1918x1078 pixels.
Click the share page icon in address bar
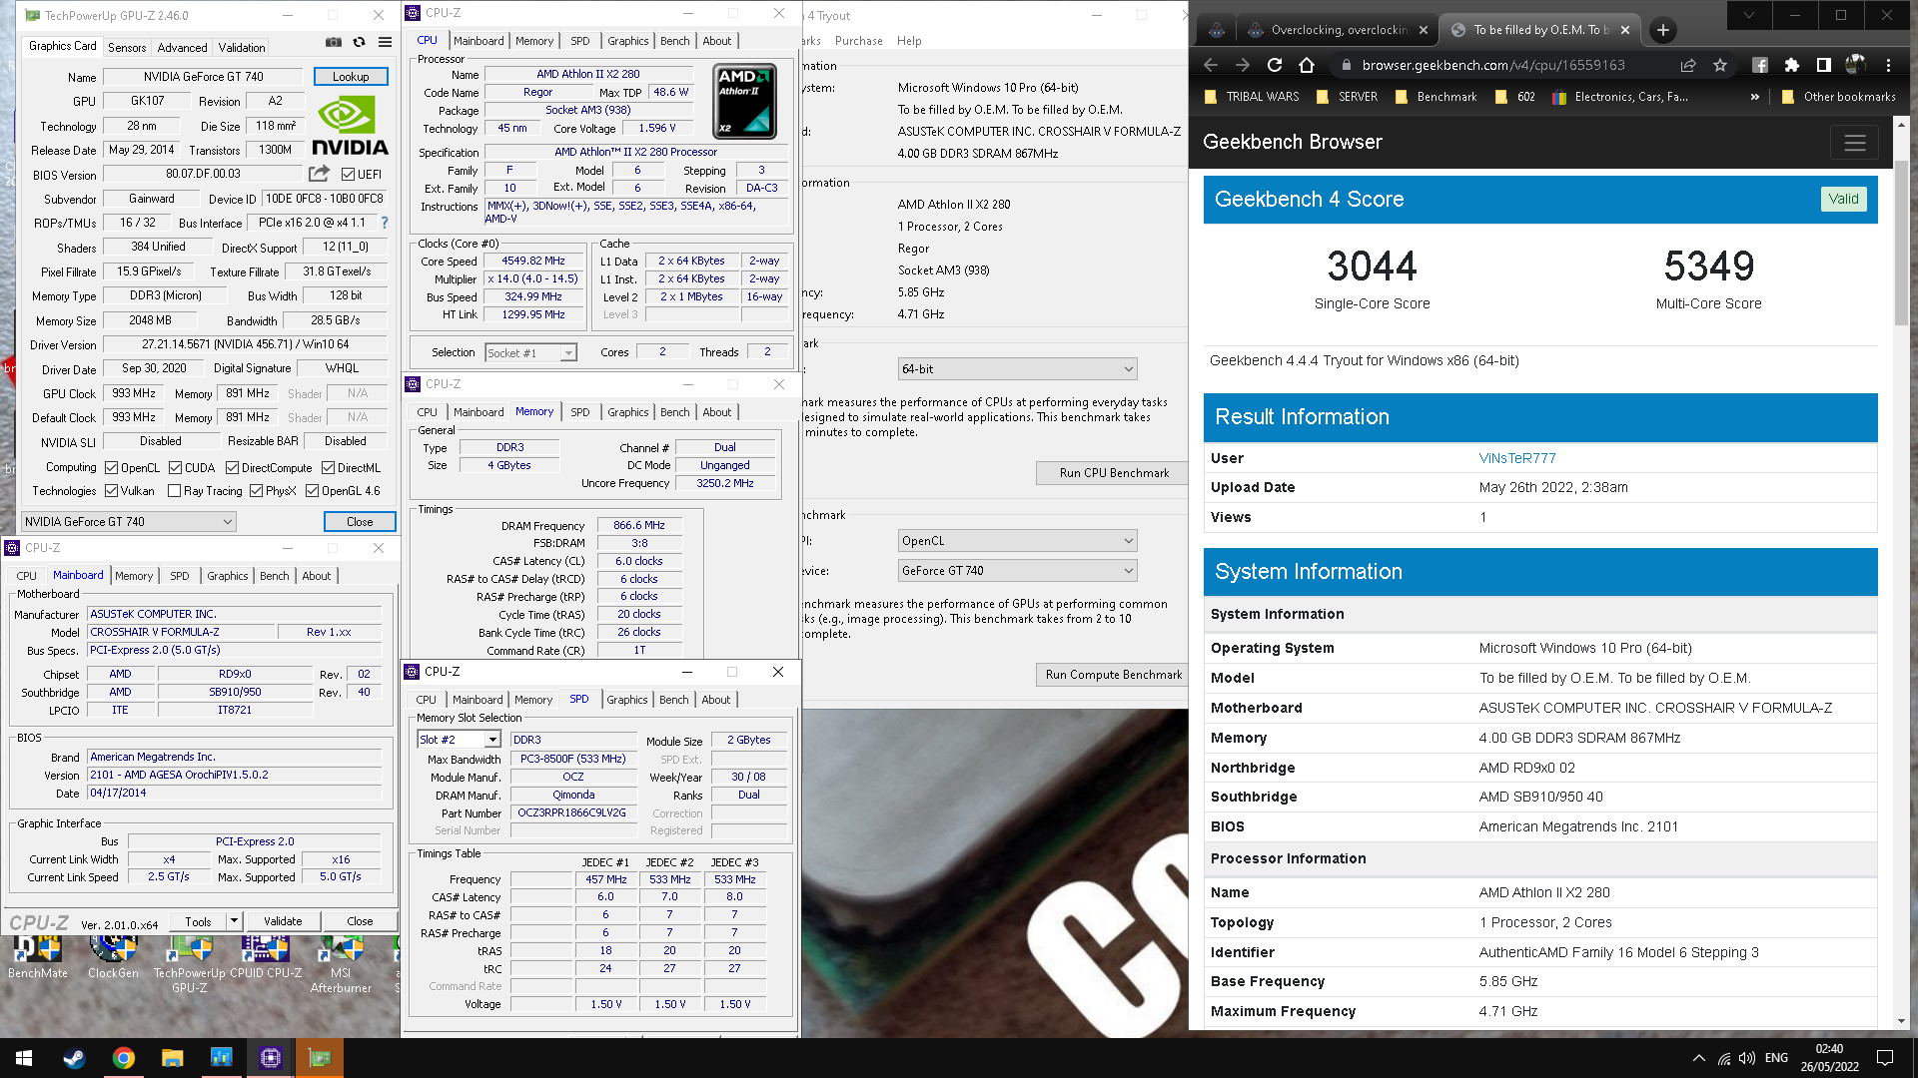1688,65
